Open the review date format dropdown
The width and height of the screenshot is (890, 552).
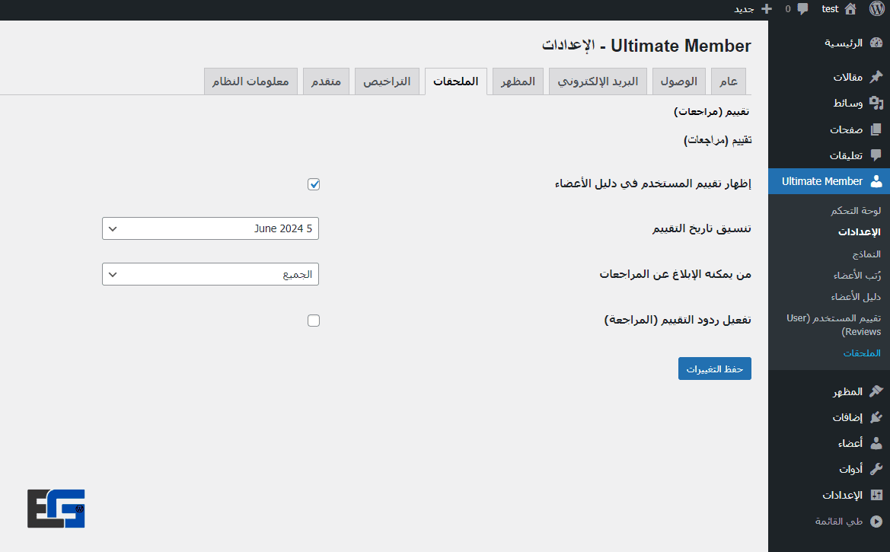pos(210,228)
